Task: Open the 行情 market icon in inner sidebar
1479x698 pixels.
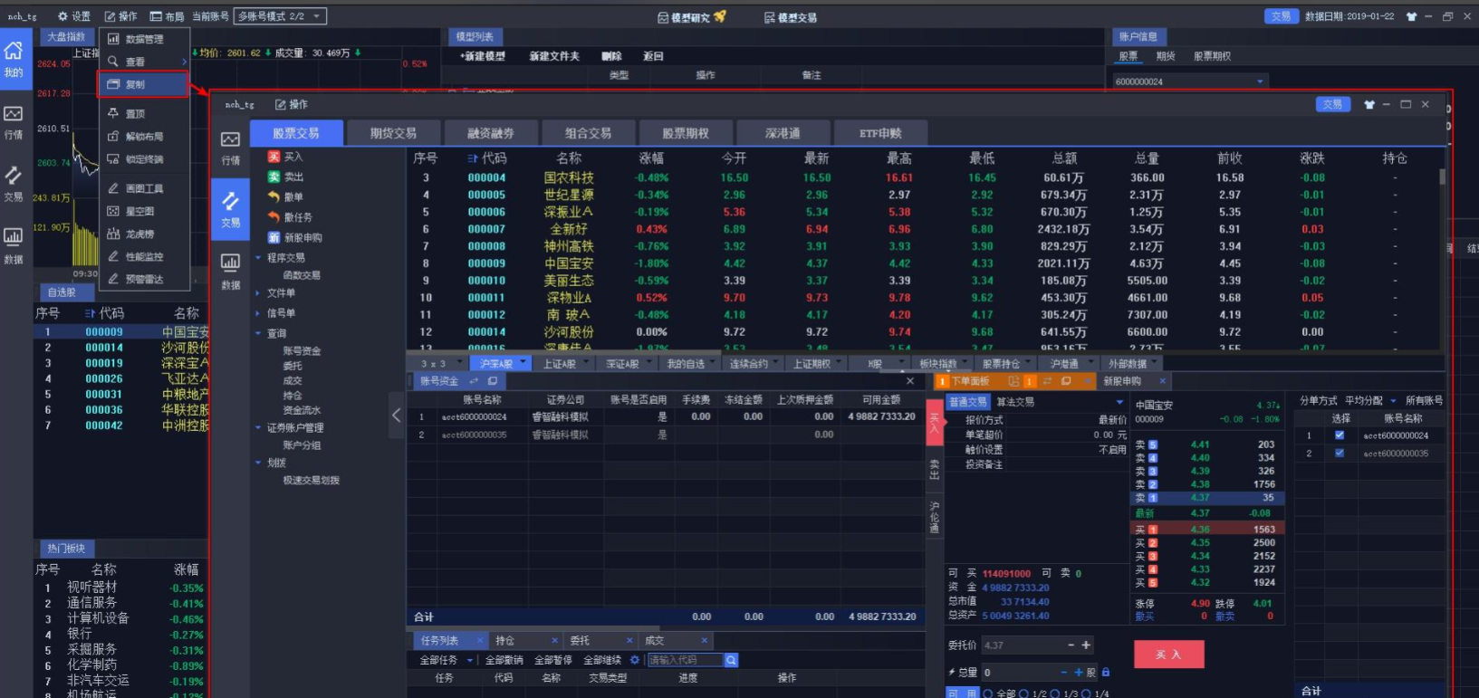Action: [230, 145]
